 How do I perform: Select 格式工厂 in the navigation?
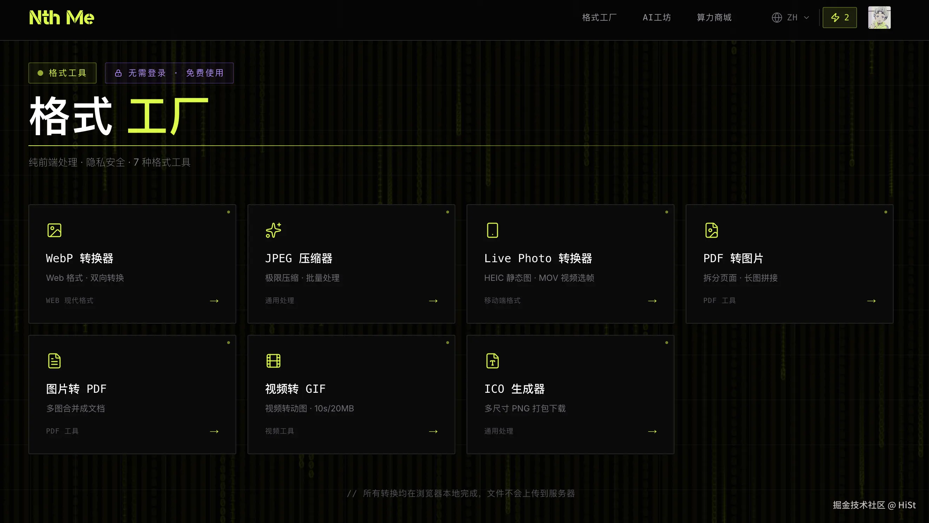coord(599,17)
